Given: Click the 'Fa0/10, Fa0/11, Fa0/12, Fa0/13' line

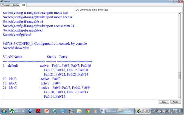Looking at the screenshot, I should [66, 92].
